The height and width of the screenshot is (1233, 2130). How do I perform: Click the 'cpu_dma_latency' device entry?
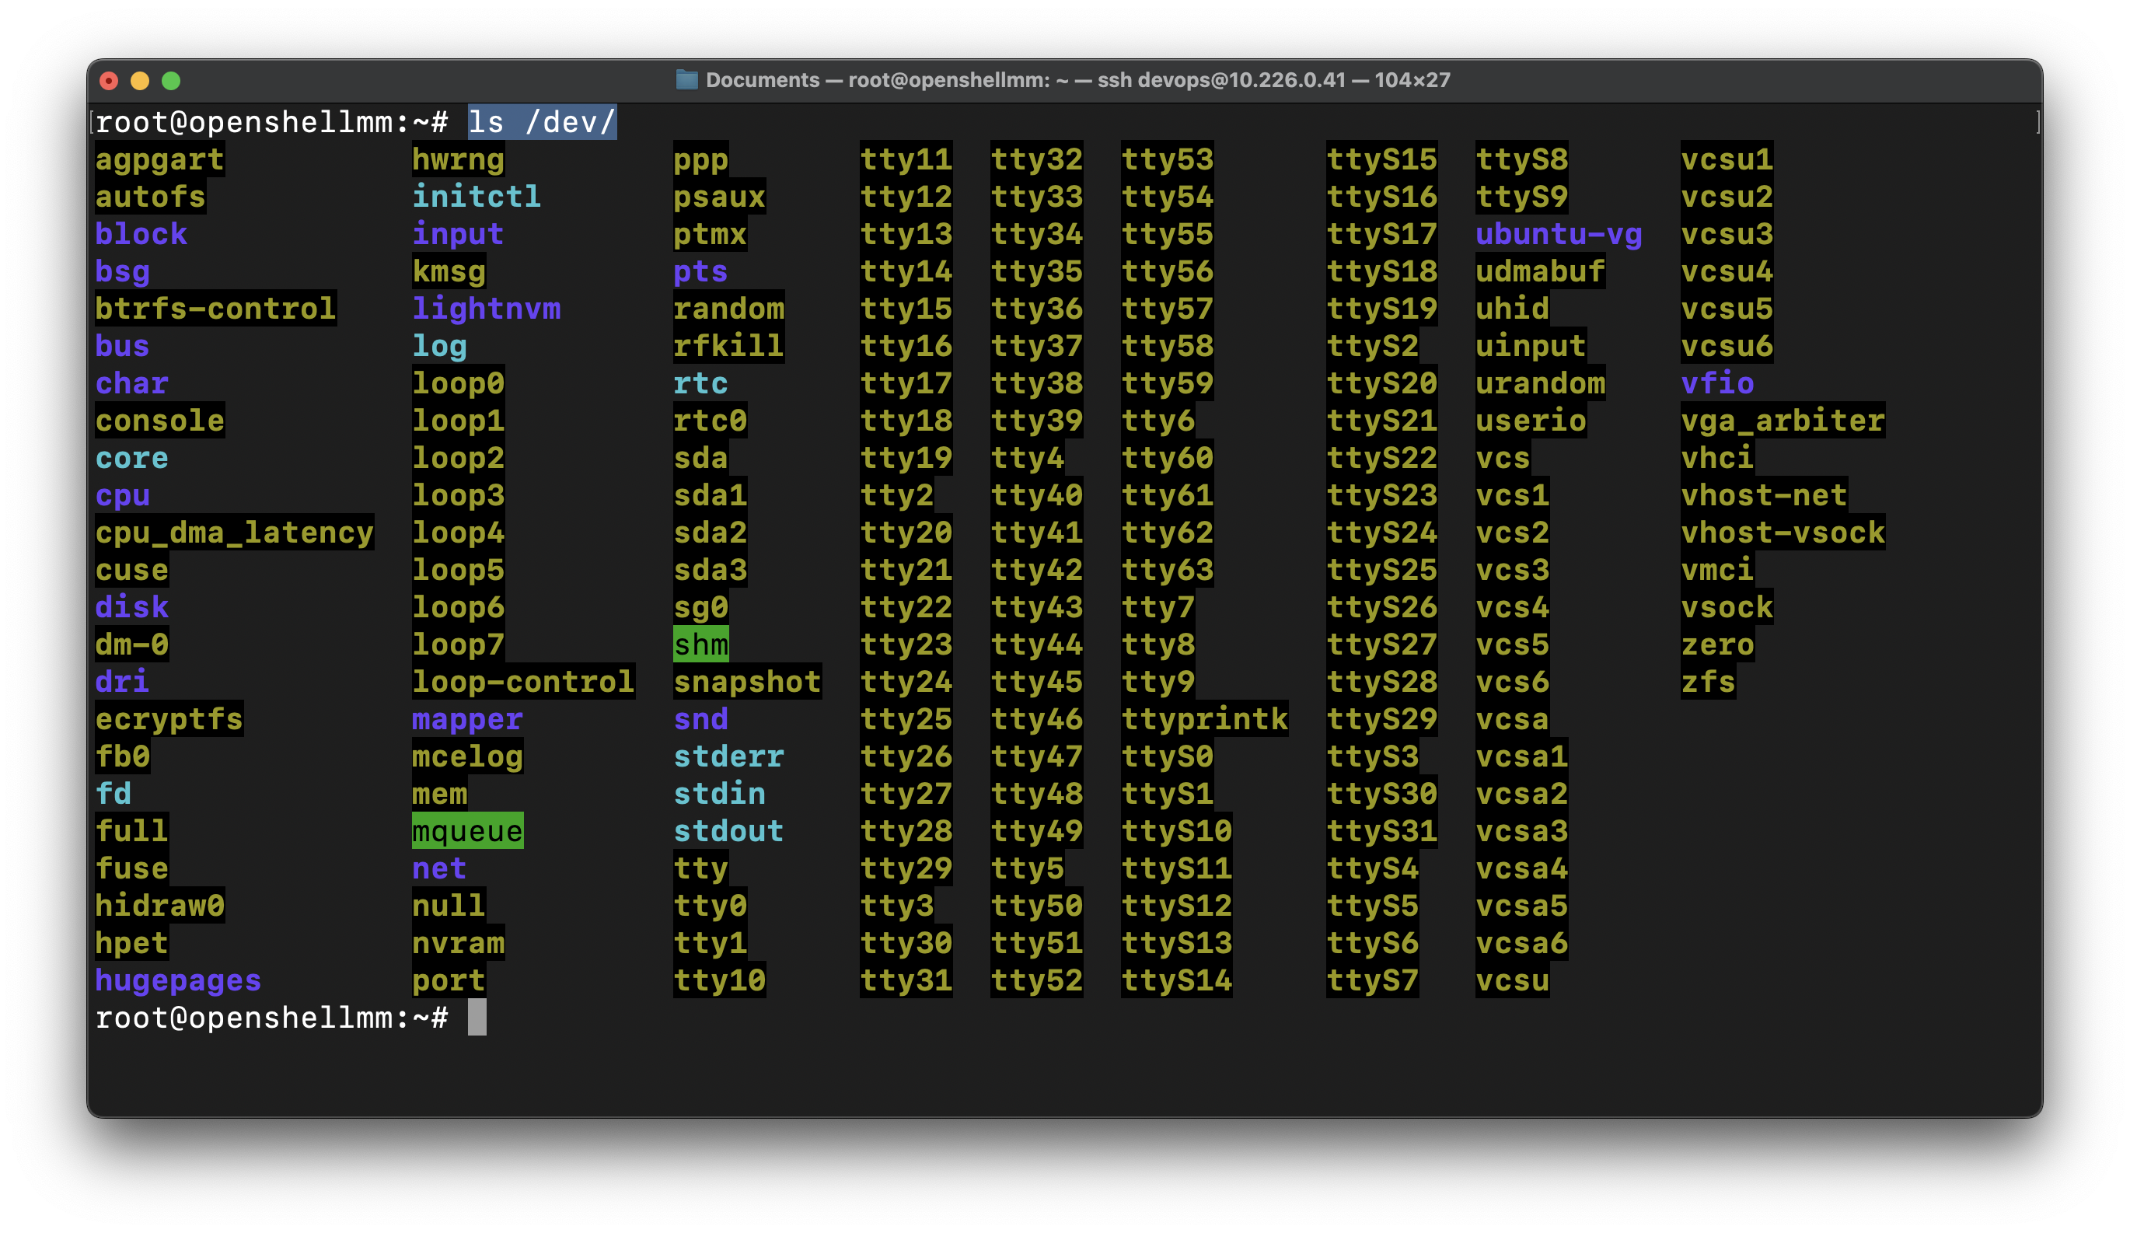[x=234, y=533]
